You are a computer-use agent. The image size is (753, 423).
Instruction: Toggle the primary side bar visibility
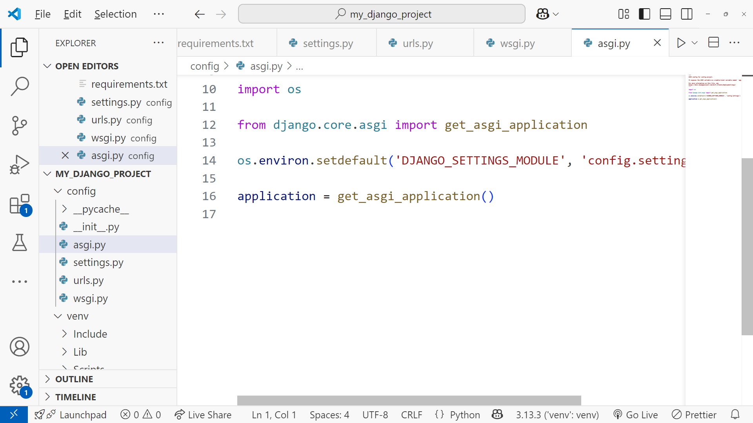644,14
